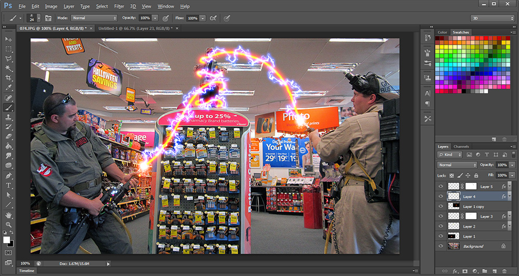Hide Layer 1 copy via its eye icon

coord(441,206)
